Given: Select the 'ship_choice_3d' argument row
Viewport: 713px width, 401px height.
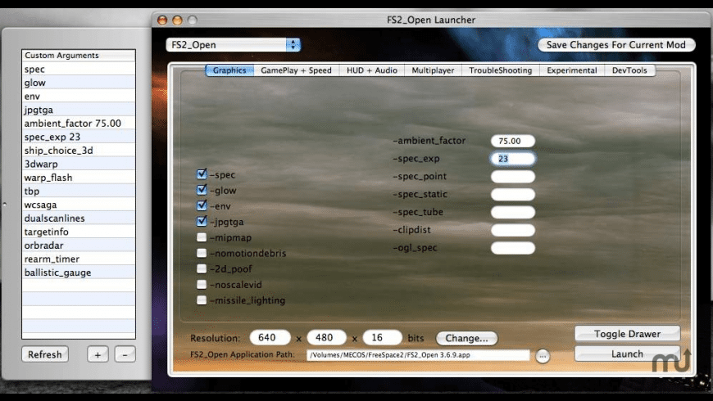Looking at the screenshot, I should (79, 151).
